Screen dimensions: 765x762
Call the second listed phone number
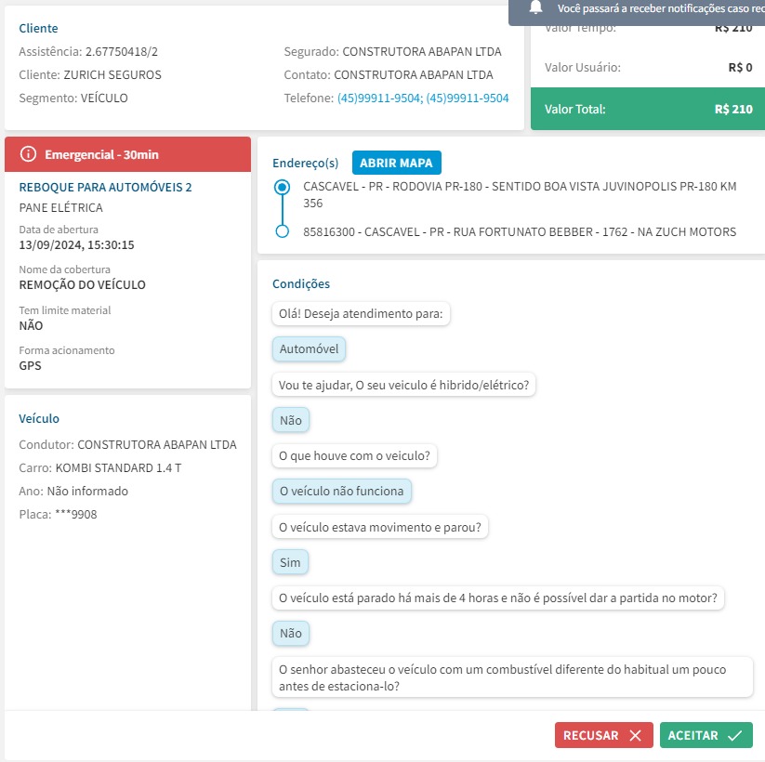tap(468, 99)
